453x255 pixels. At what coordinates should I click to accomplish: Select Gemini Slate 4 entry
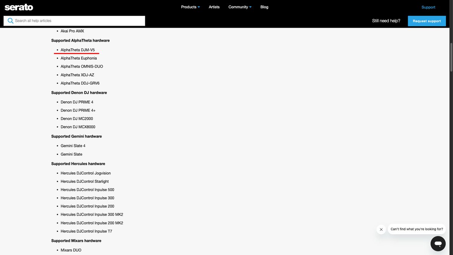[73, 146]
